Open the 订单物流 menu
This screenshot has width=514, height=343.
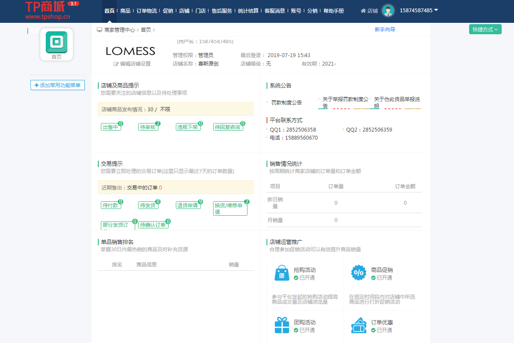tap(147, 11)
